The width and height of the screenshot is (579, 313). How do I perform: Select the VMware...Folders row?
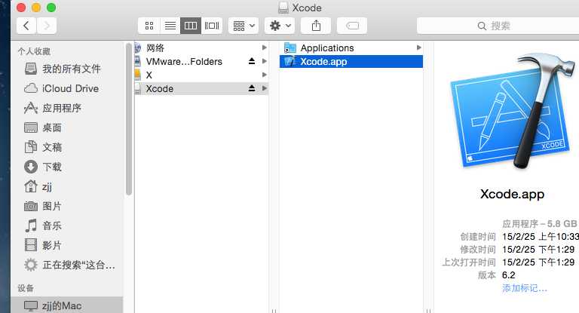click(201, 61)
